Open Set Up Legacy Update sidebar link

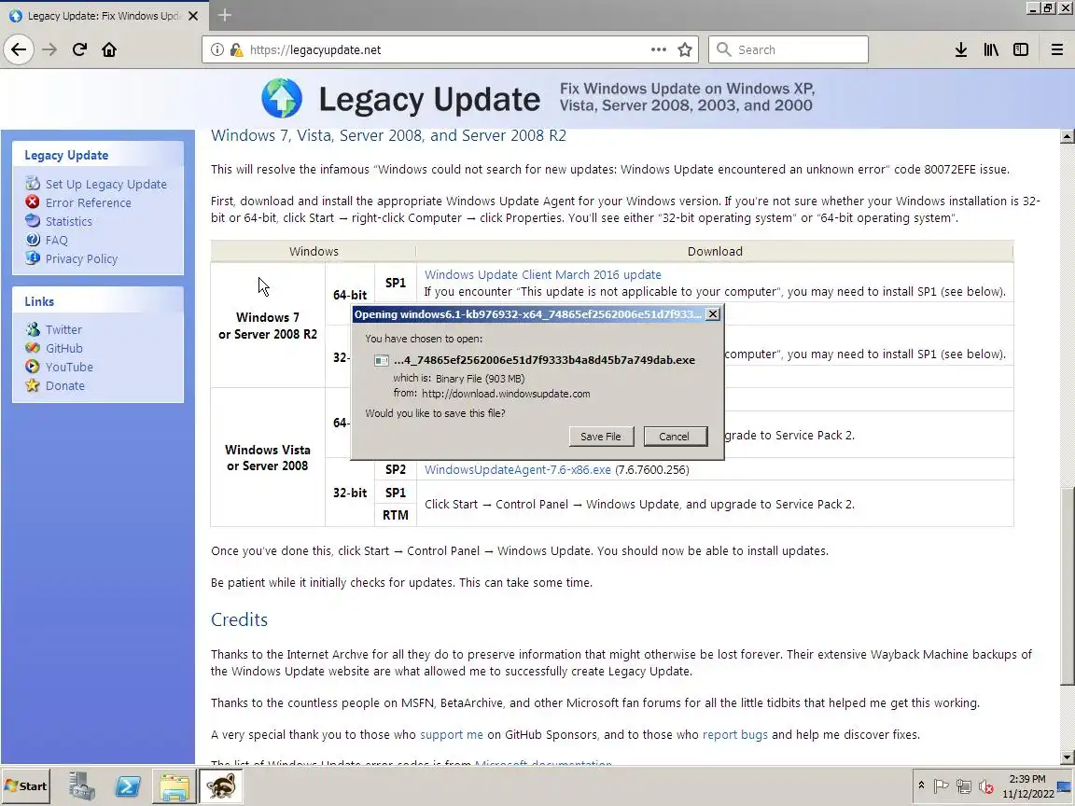tap(105, 184)
